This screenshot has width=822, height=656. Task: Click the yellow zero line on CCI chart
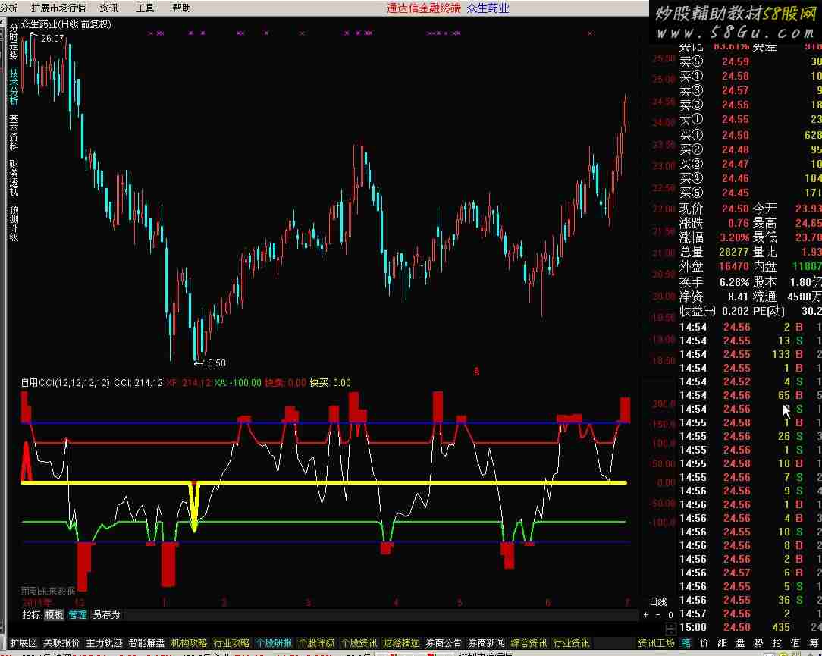[379, 482]
